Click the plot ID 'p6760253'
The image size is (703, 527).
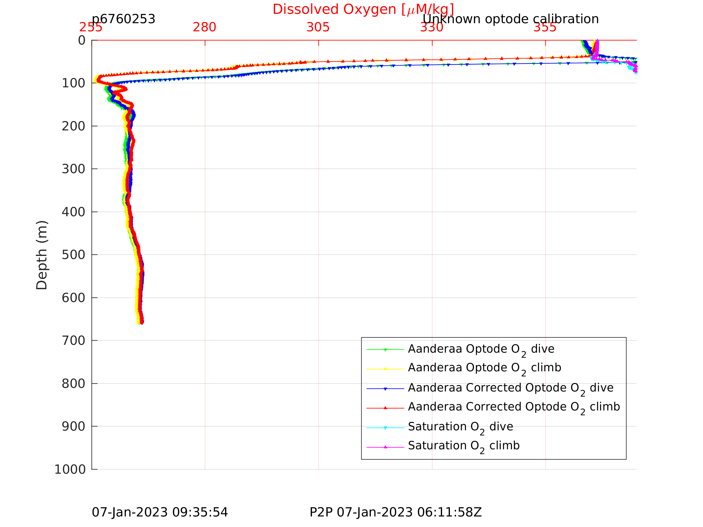123,19
